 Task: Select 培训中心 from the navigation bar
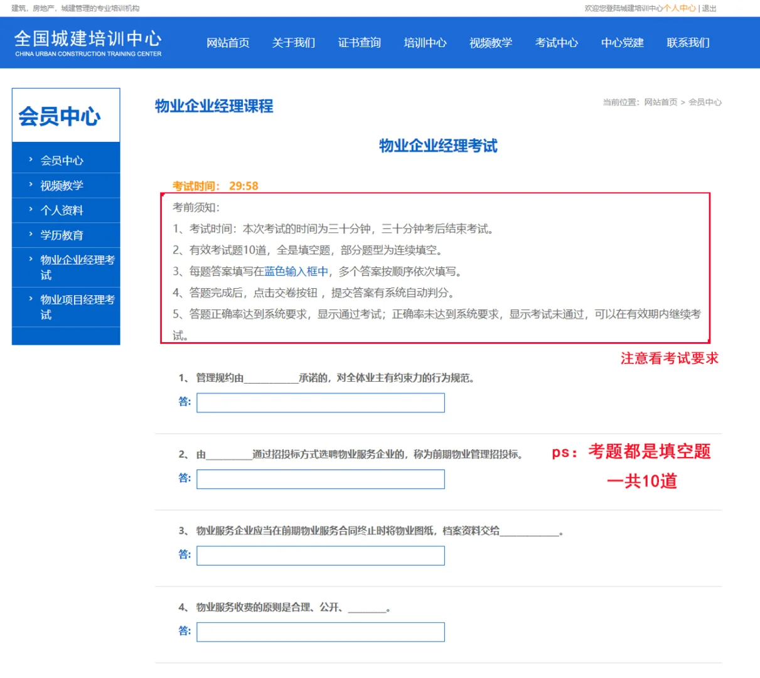[x=424, y=43]
